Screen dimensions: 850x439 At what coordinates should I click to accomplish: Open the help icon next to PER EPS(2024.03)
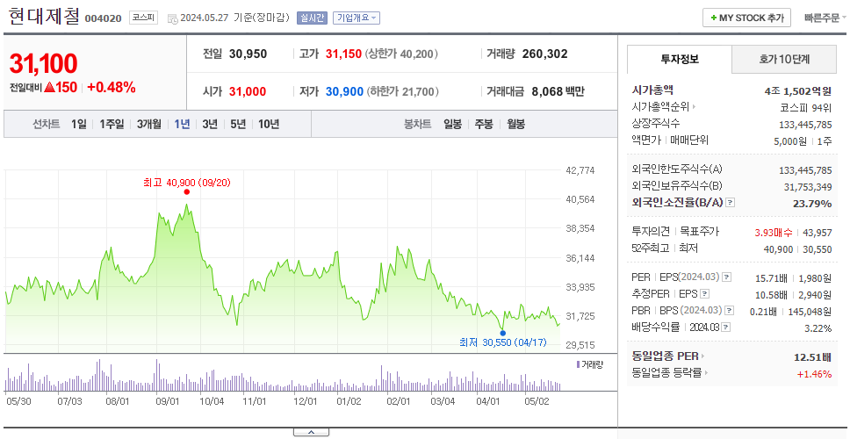727,277
